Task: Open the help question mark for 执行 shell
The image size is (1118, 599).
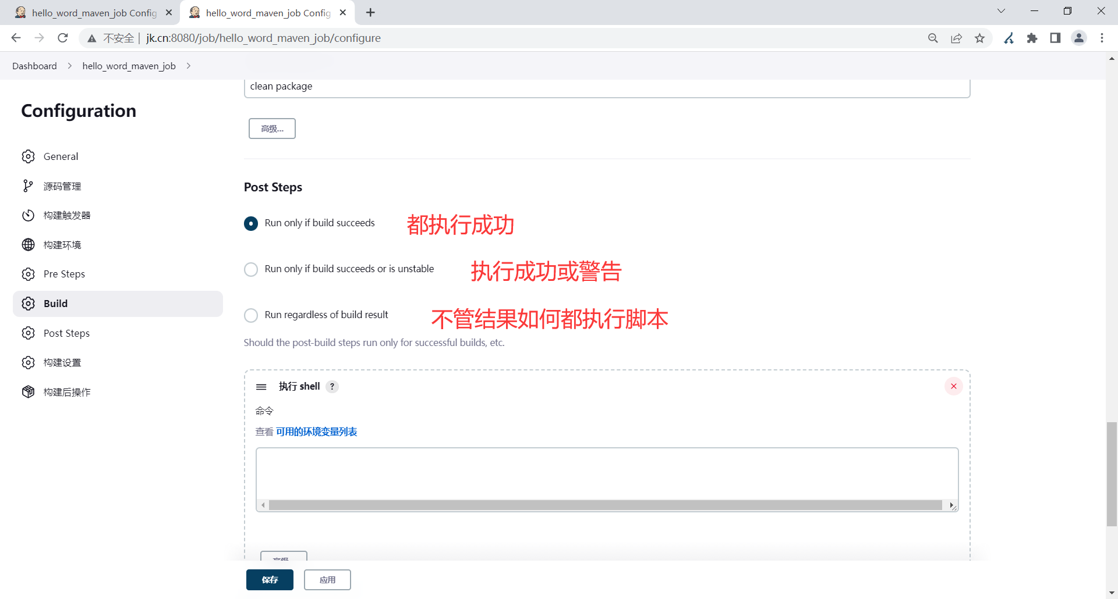Action: coord(332,387)
